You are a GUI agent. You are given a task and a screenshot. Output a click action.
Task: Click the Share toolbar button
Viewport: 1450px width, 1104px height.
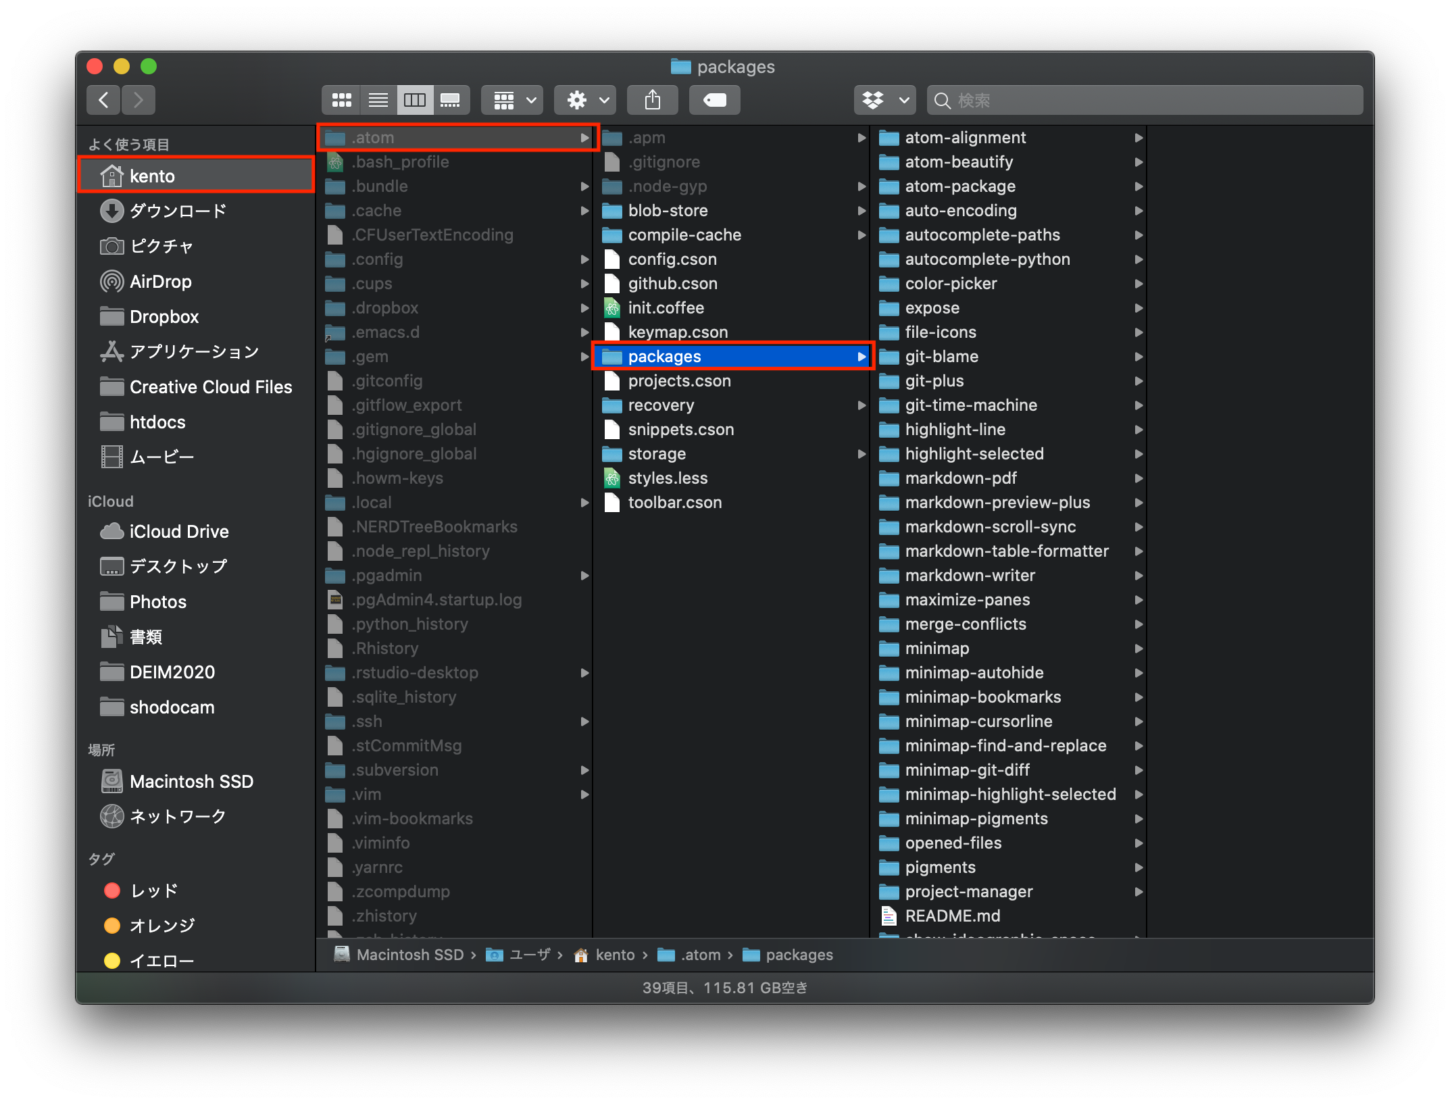point(652,100)
